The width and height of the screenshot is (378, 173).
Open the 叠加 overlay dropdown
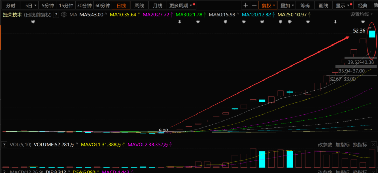point(287,5)
